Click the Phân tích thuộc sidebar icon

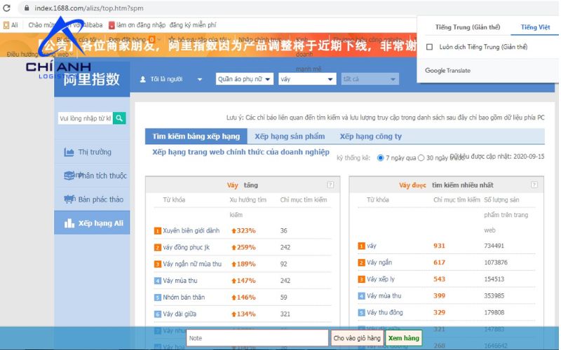point(69,176)
